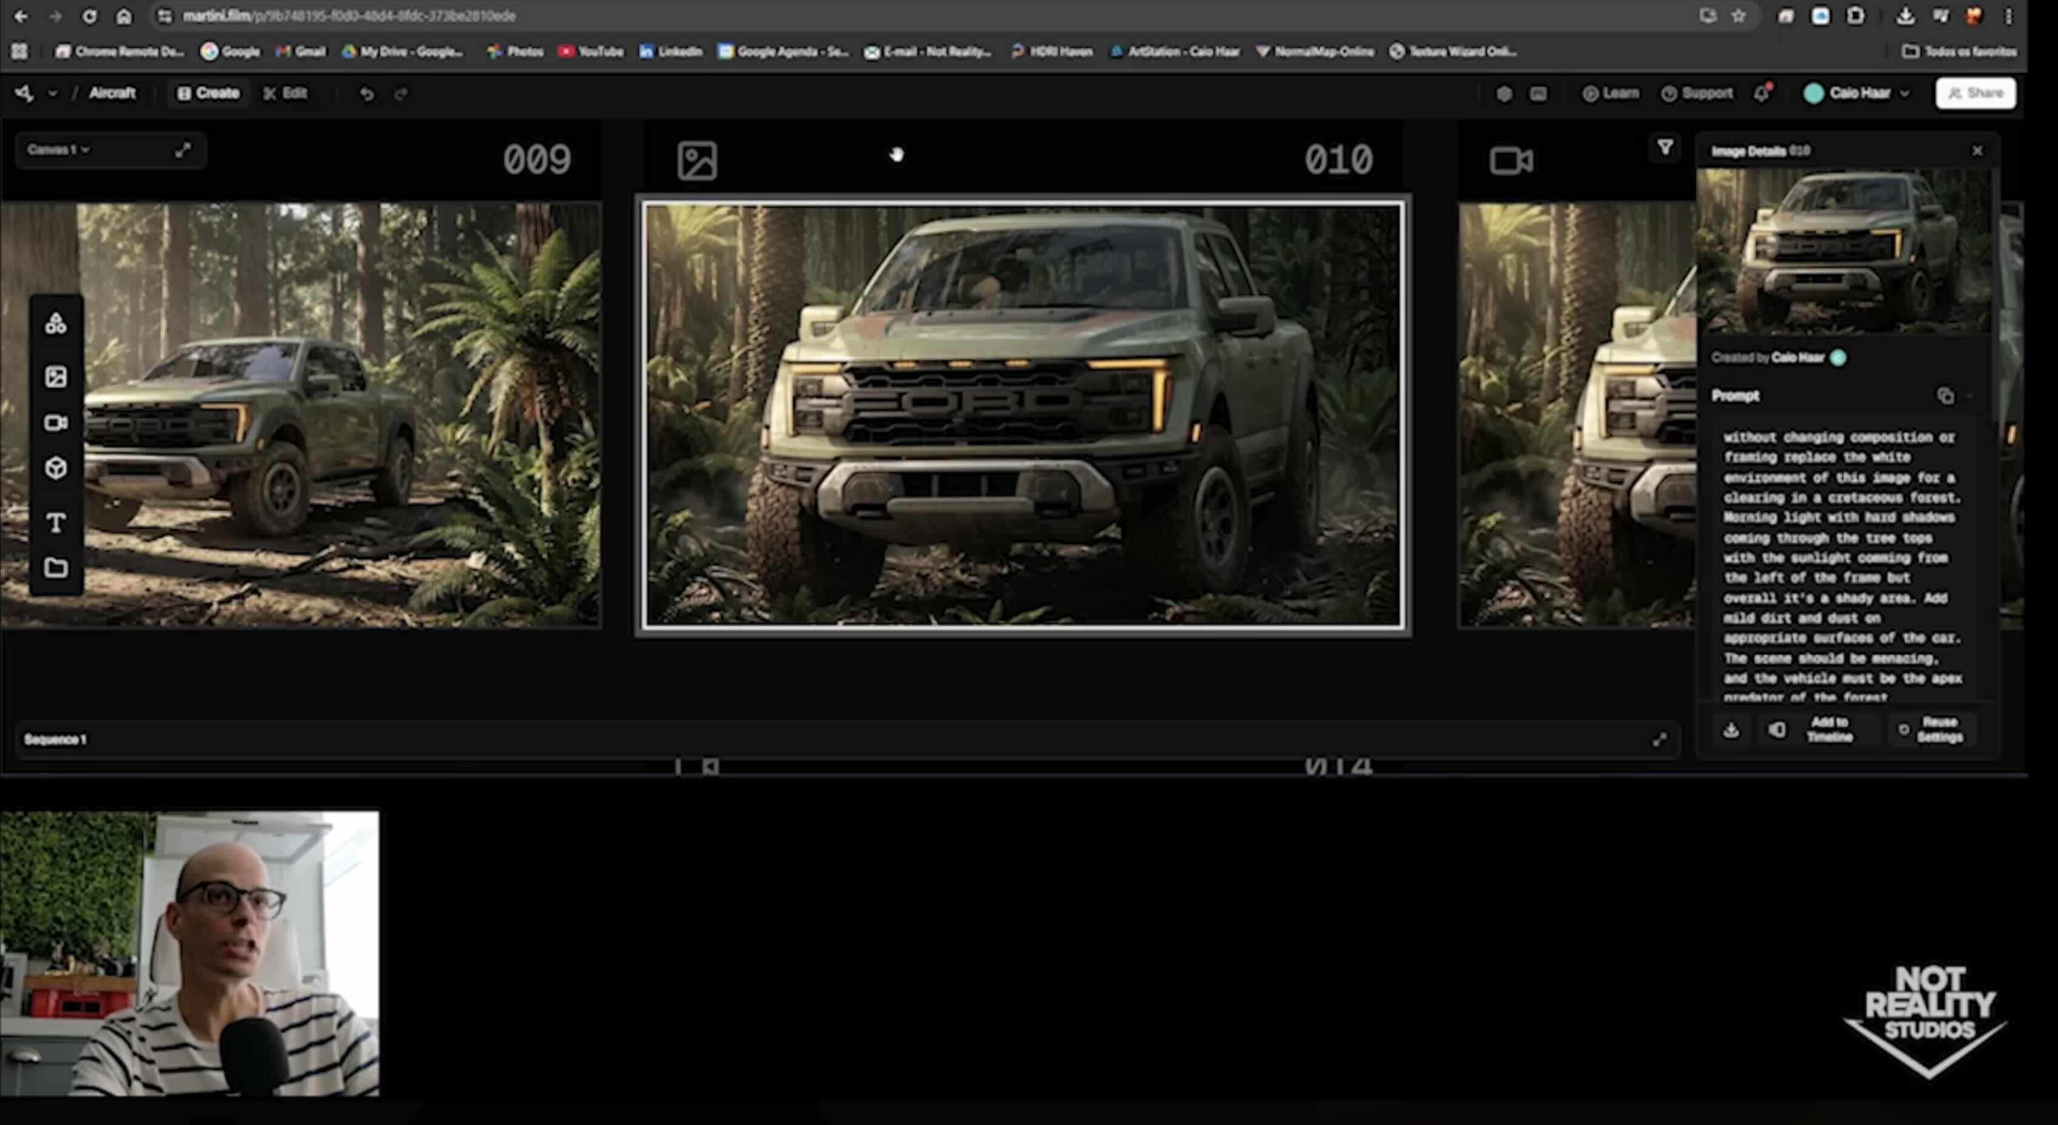Click the image icon above frame 010

[697, 160]
